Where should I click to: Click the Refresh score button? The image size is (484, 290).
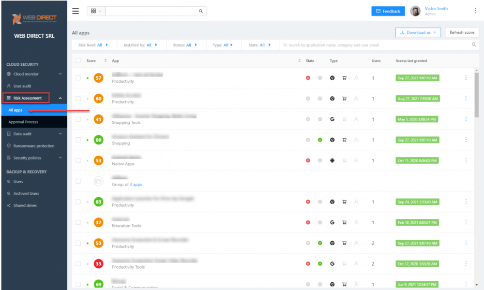(x=462, y=32)
